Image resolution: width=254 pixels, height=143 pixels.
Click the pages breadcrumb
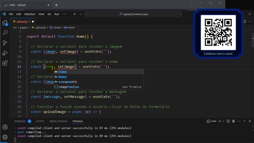pyautogui.click(x=24, y=27)
